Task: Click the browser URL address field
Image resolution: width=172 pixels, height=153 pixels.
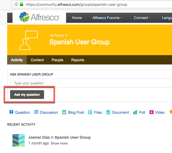Action: tap(92, 5)
